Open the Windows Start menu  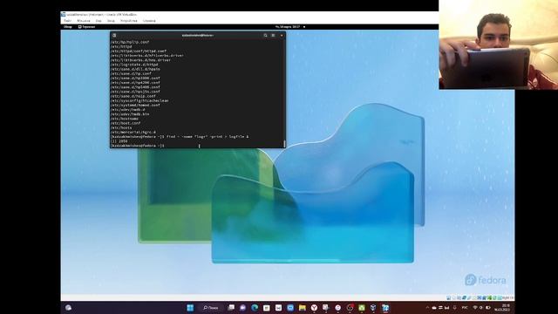(190, 308)
